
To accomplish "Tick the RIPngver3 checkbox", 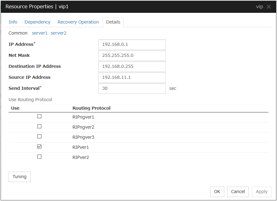I will pos(39,137).
